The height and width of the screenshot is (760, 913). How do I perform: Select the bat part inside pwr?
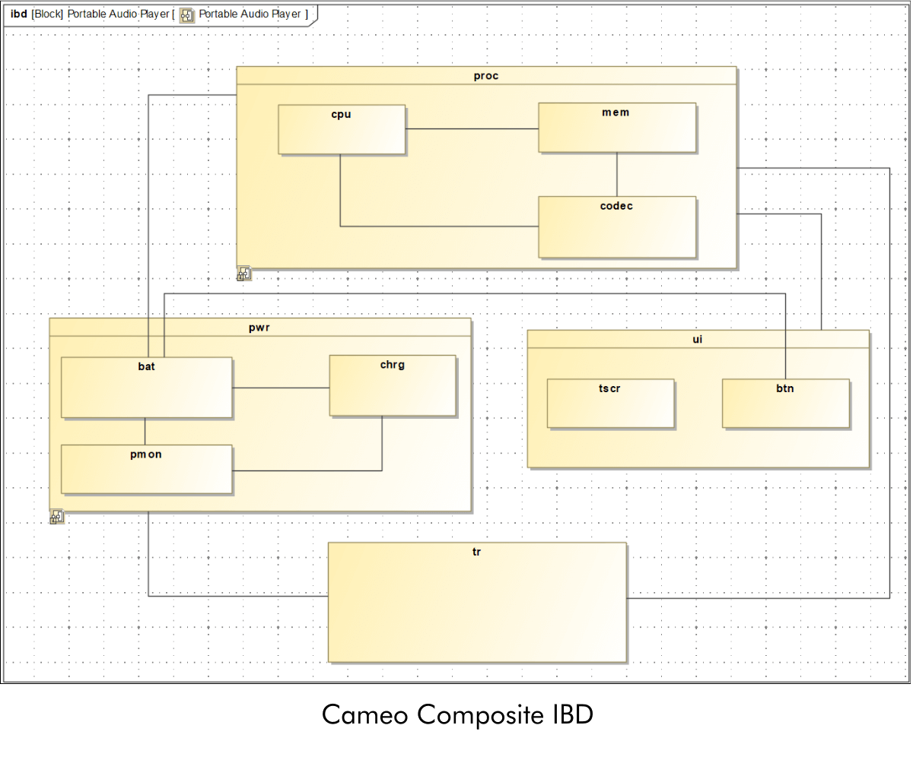(146, 387)
